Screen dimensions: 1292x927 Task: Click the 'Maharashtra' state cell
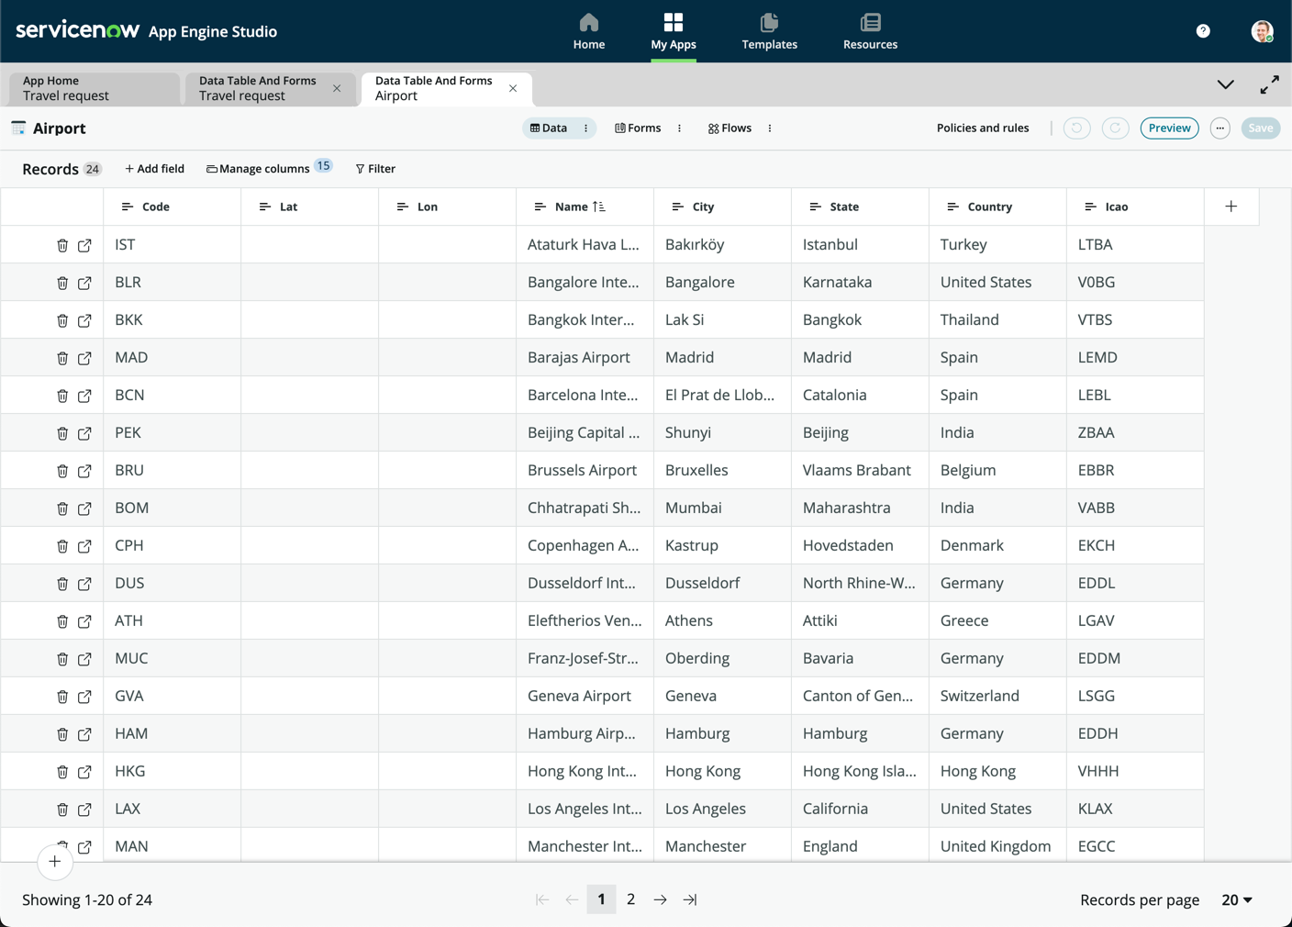(860, 508)
